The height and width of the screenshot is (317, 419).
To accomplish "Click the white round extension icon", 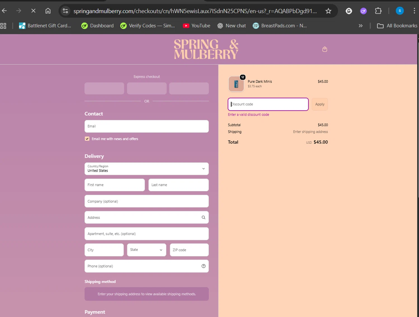I will click(349, 11).
